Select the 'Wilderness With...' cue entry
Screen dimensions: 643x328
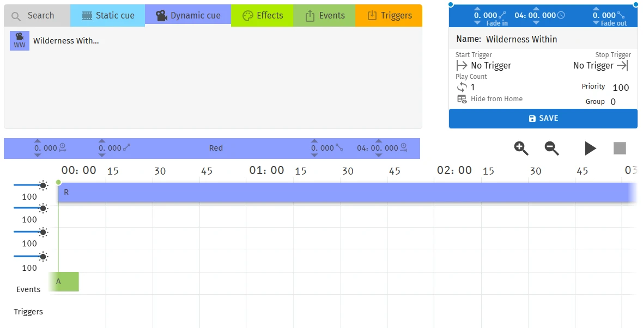(66, 41)
